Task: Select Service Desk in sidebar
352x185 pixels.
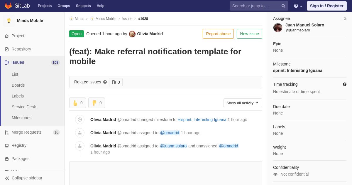Action: click(x=24, y=107)
